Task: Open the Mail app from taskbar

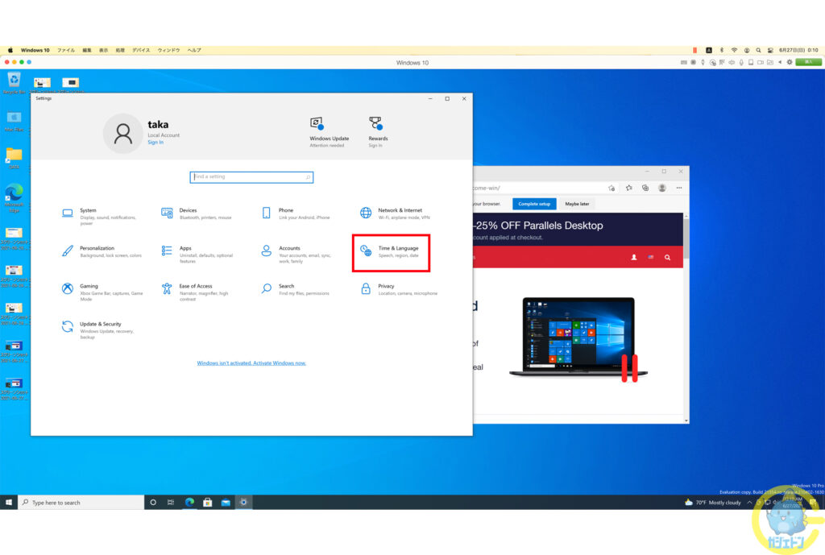Action: (226, 503)
